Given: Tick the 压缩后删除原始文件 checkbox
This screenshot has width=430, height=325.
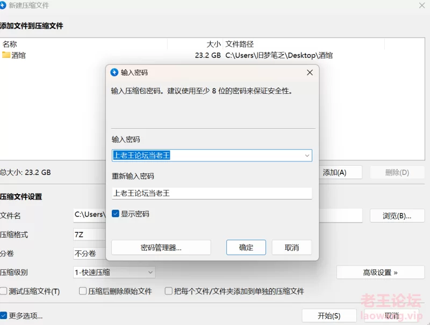Looking at the screenshot, I should tap(83, 291).
